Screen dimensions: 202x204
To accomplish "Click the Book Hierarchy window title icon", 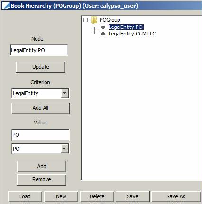I will [6, 6].
